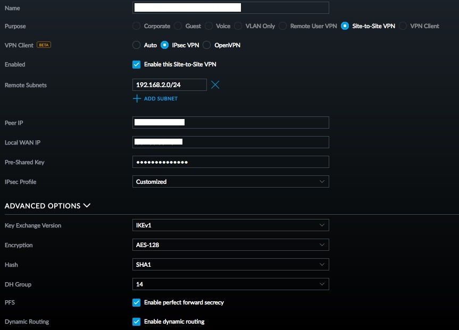Click ADD SUBNET link
Screen dimensions: 459x330
click(161, 99)
